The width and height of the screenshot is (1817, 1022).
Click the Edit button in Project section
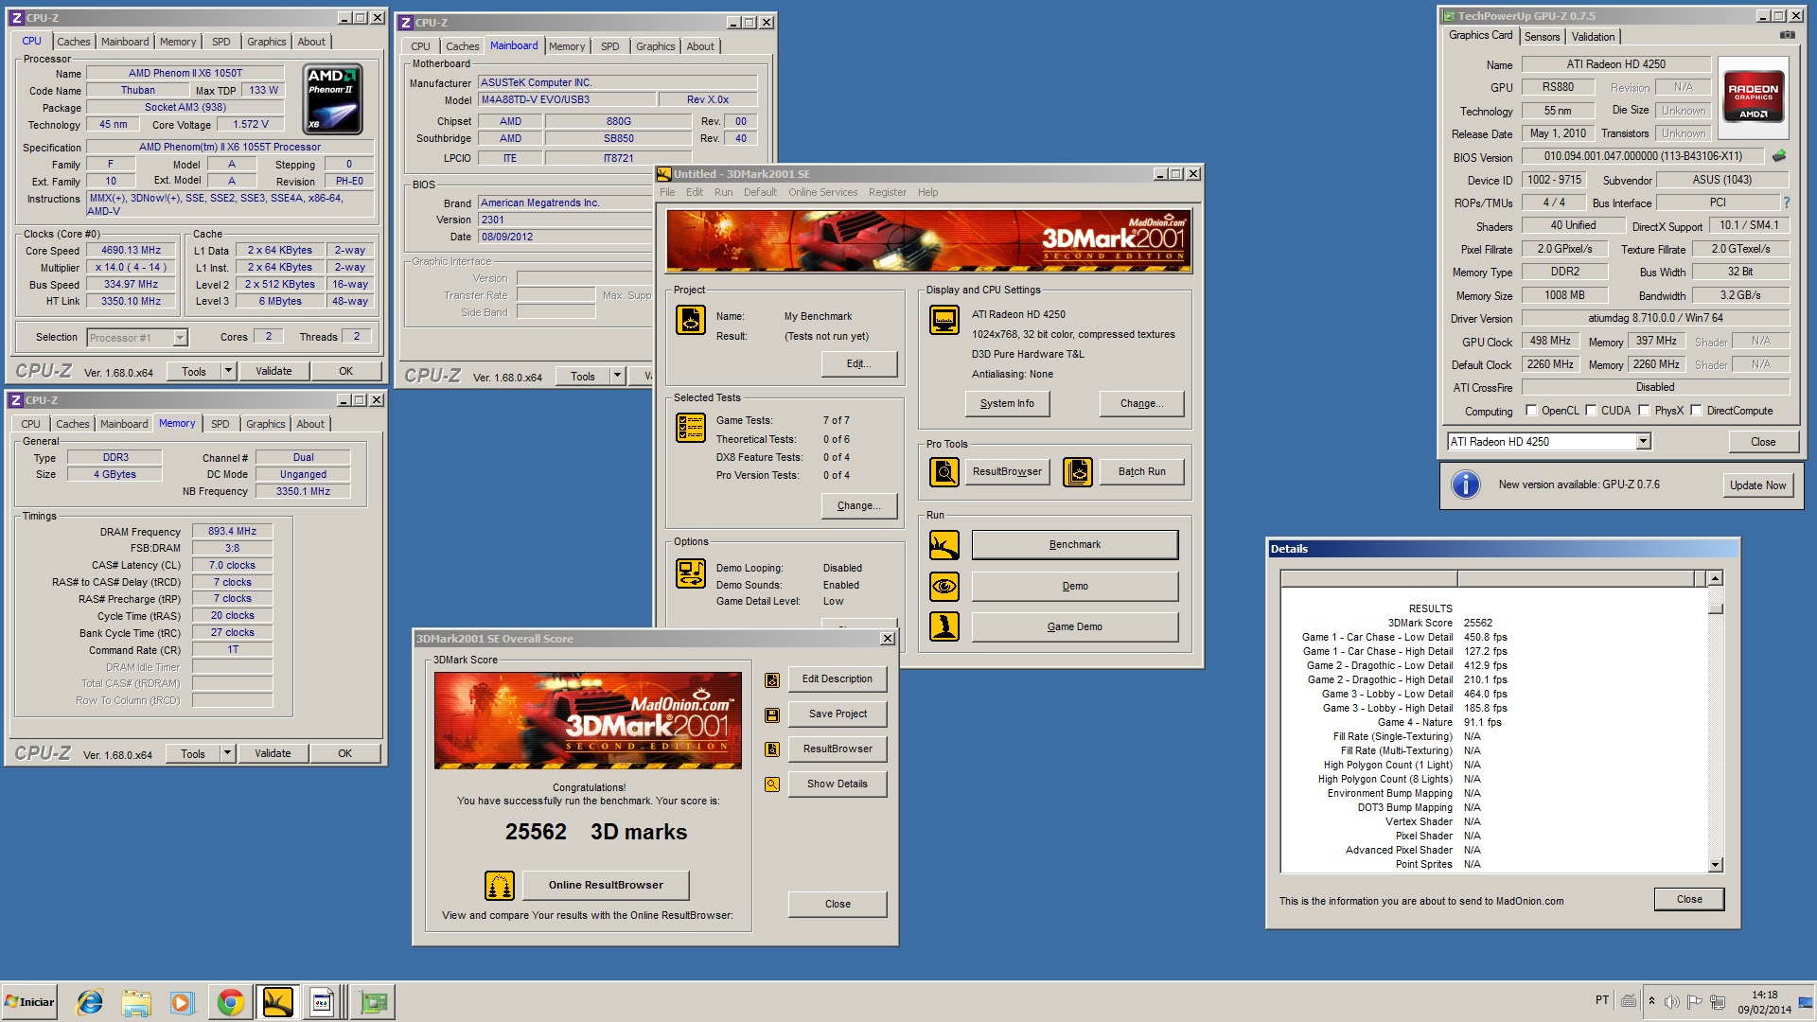click(x=858, y=364)
